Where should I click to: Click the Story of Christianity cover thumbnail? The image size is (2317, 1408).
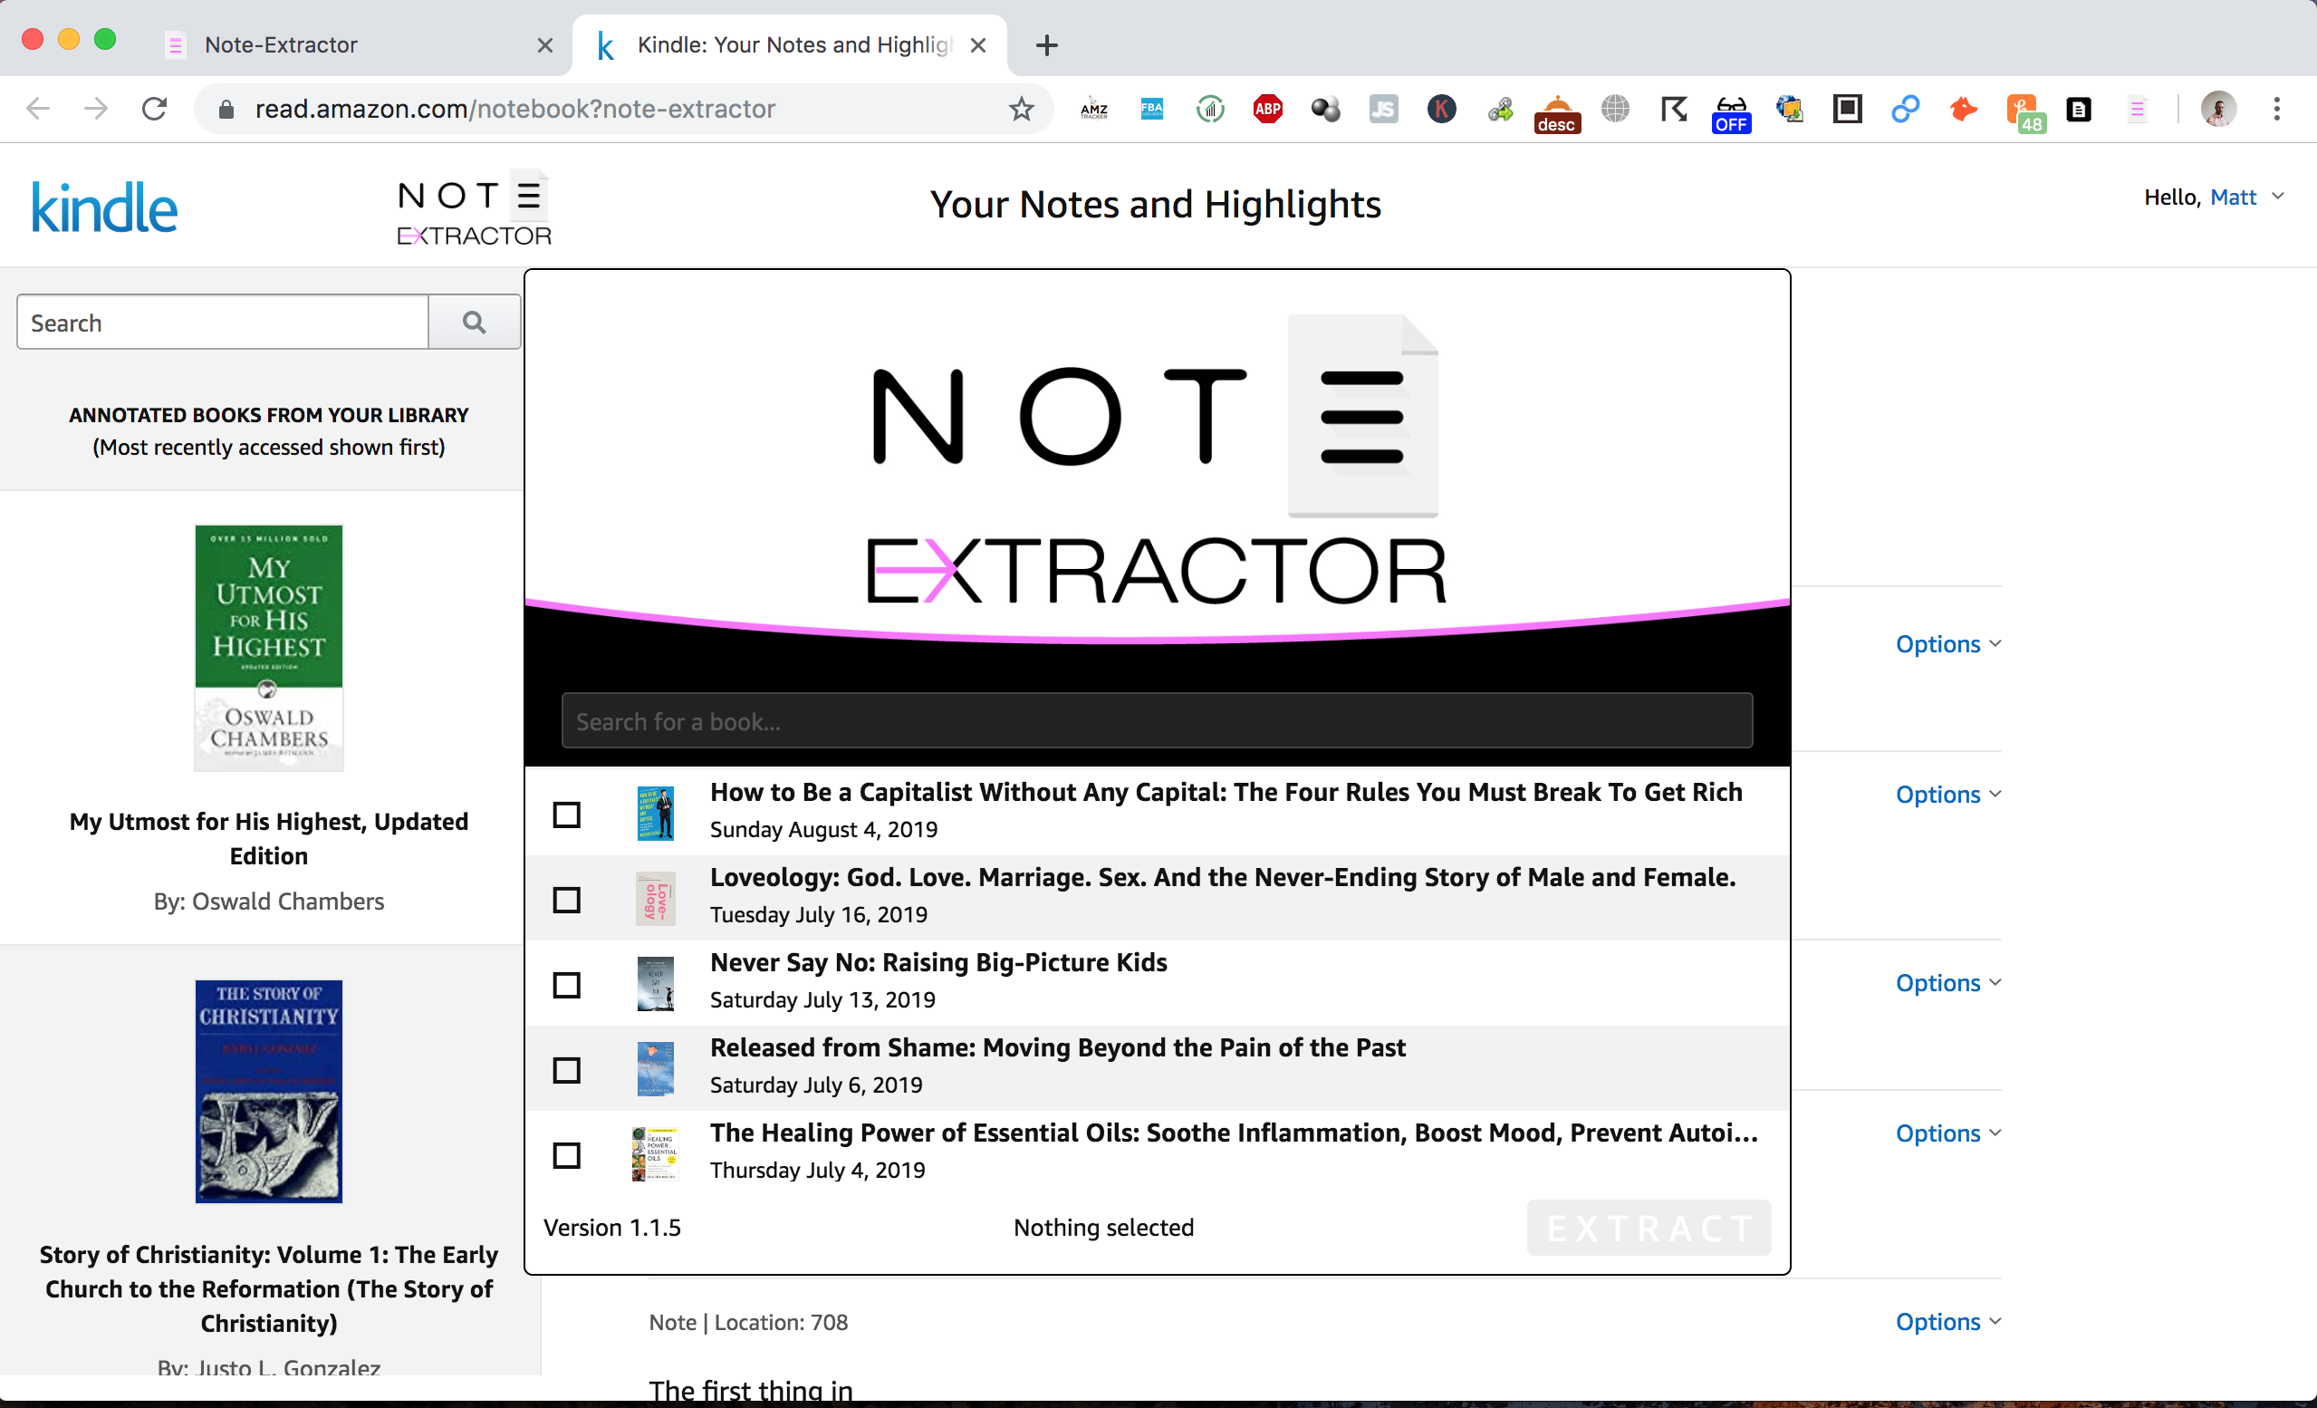pyautogui.click(x=268, y=1091)
